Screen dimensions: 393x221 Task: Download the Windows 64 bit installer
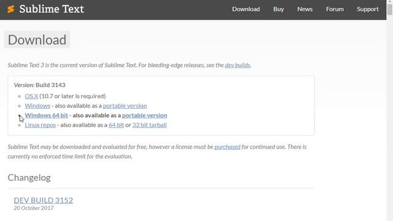[x=47, y=115]
